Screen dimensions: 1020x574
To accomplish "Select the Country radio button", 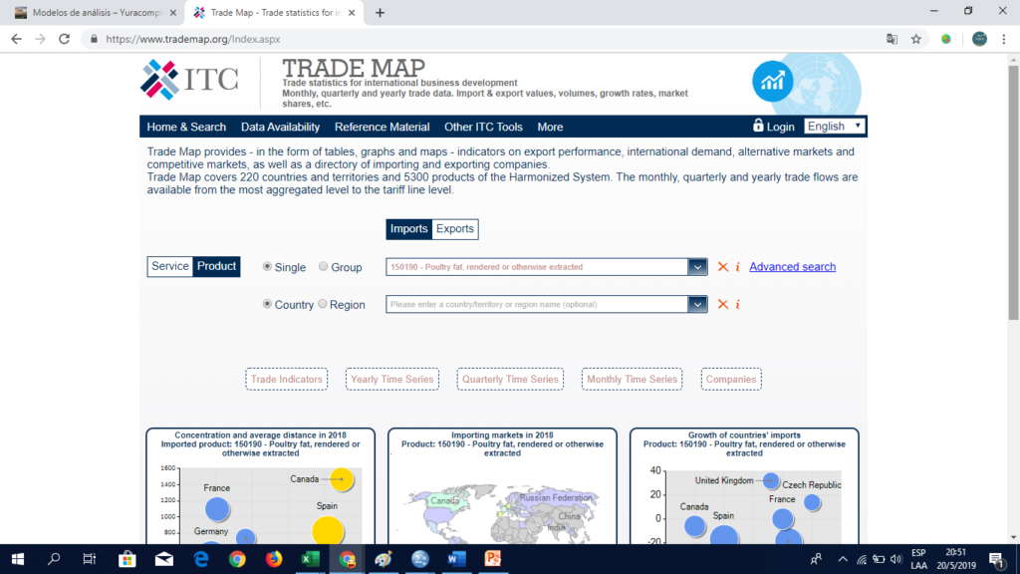I will pyautogui.click(x=267, y=304).
